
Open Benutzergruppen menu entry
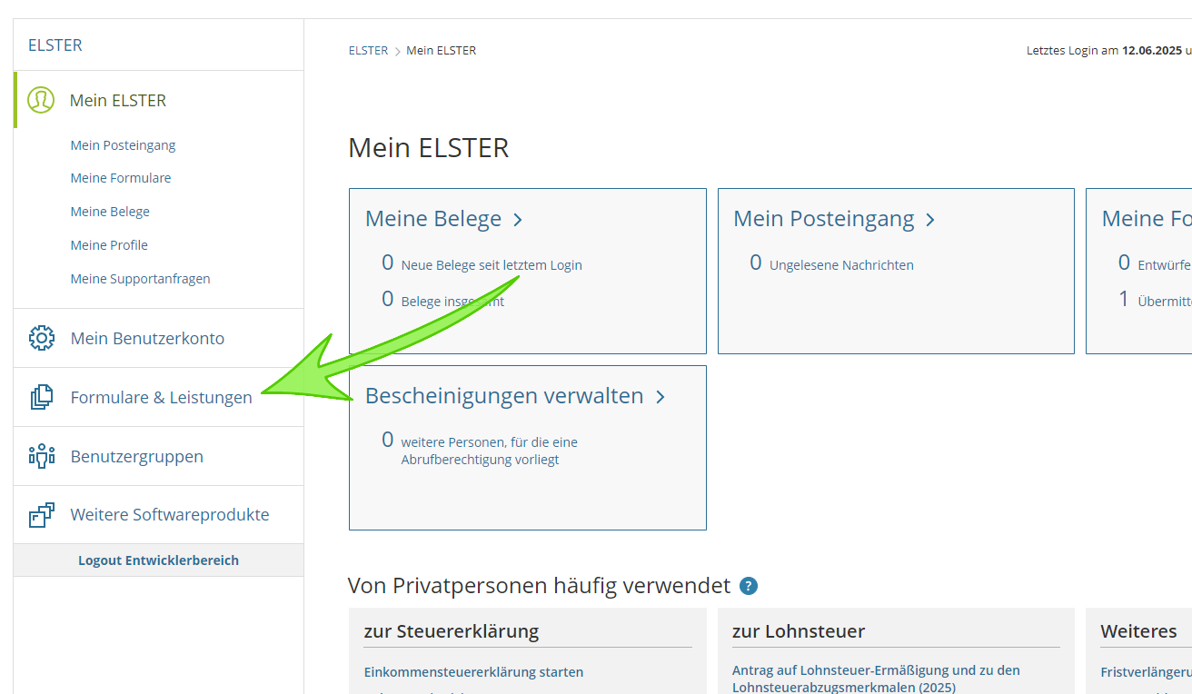tap(137, 456)
